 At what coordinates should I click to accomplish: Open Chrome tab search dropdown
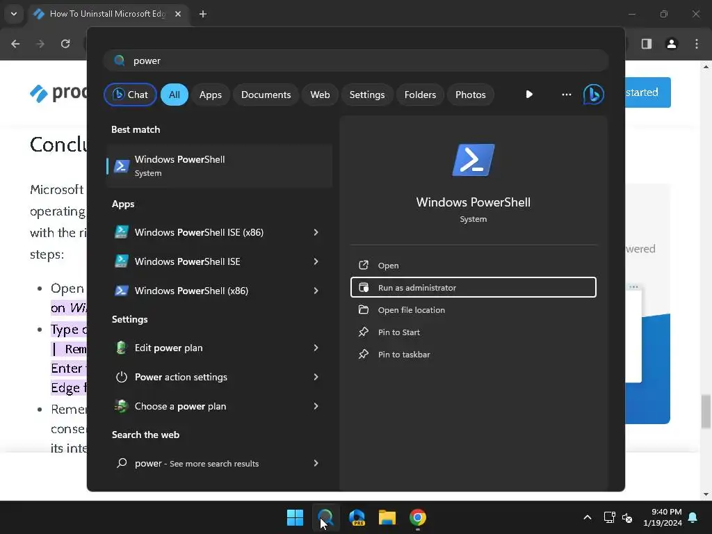click(14, 14)
